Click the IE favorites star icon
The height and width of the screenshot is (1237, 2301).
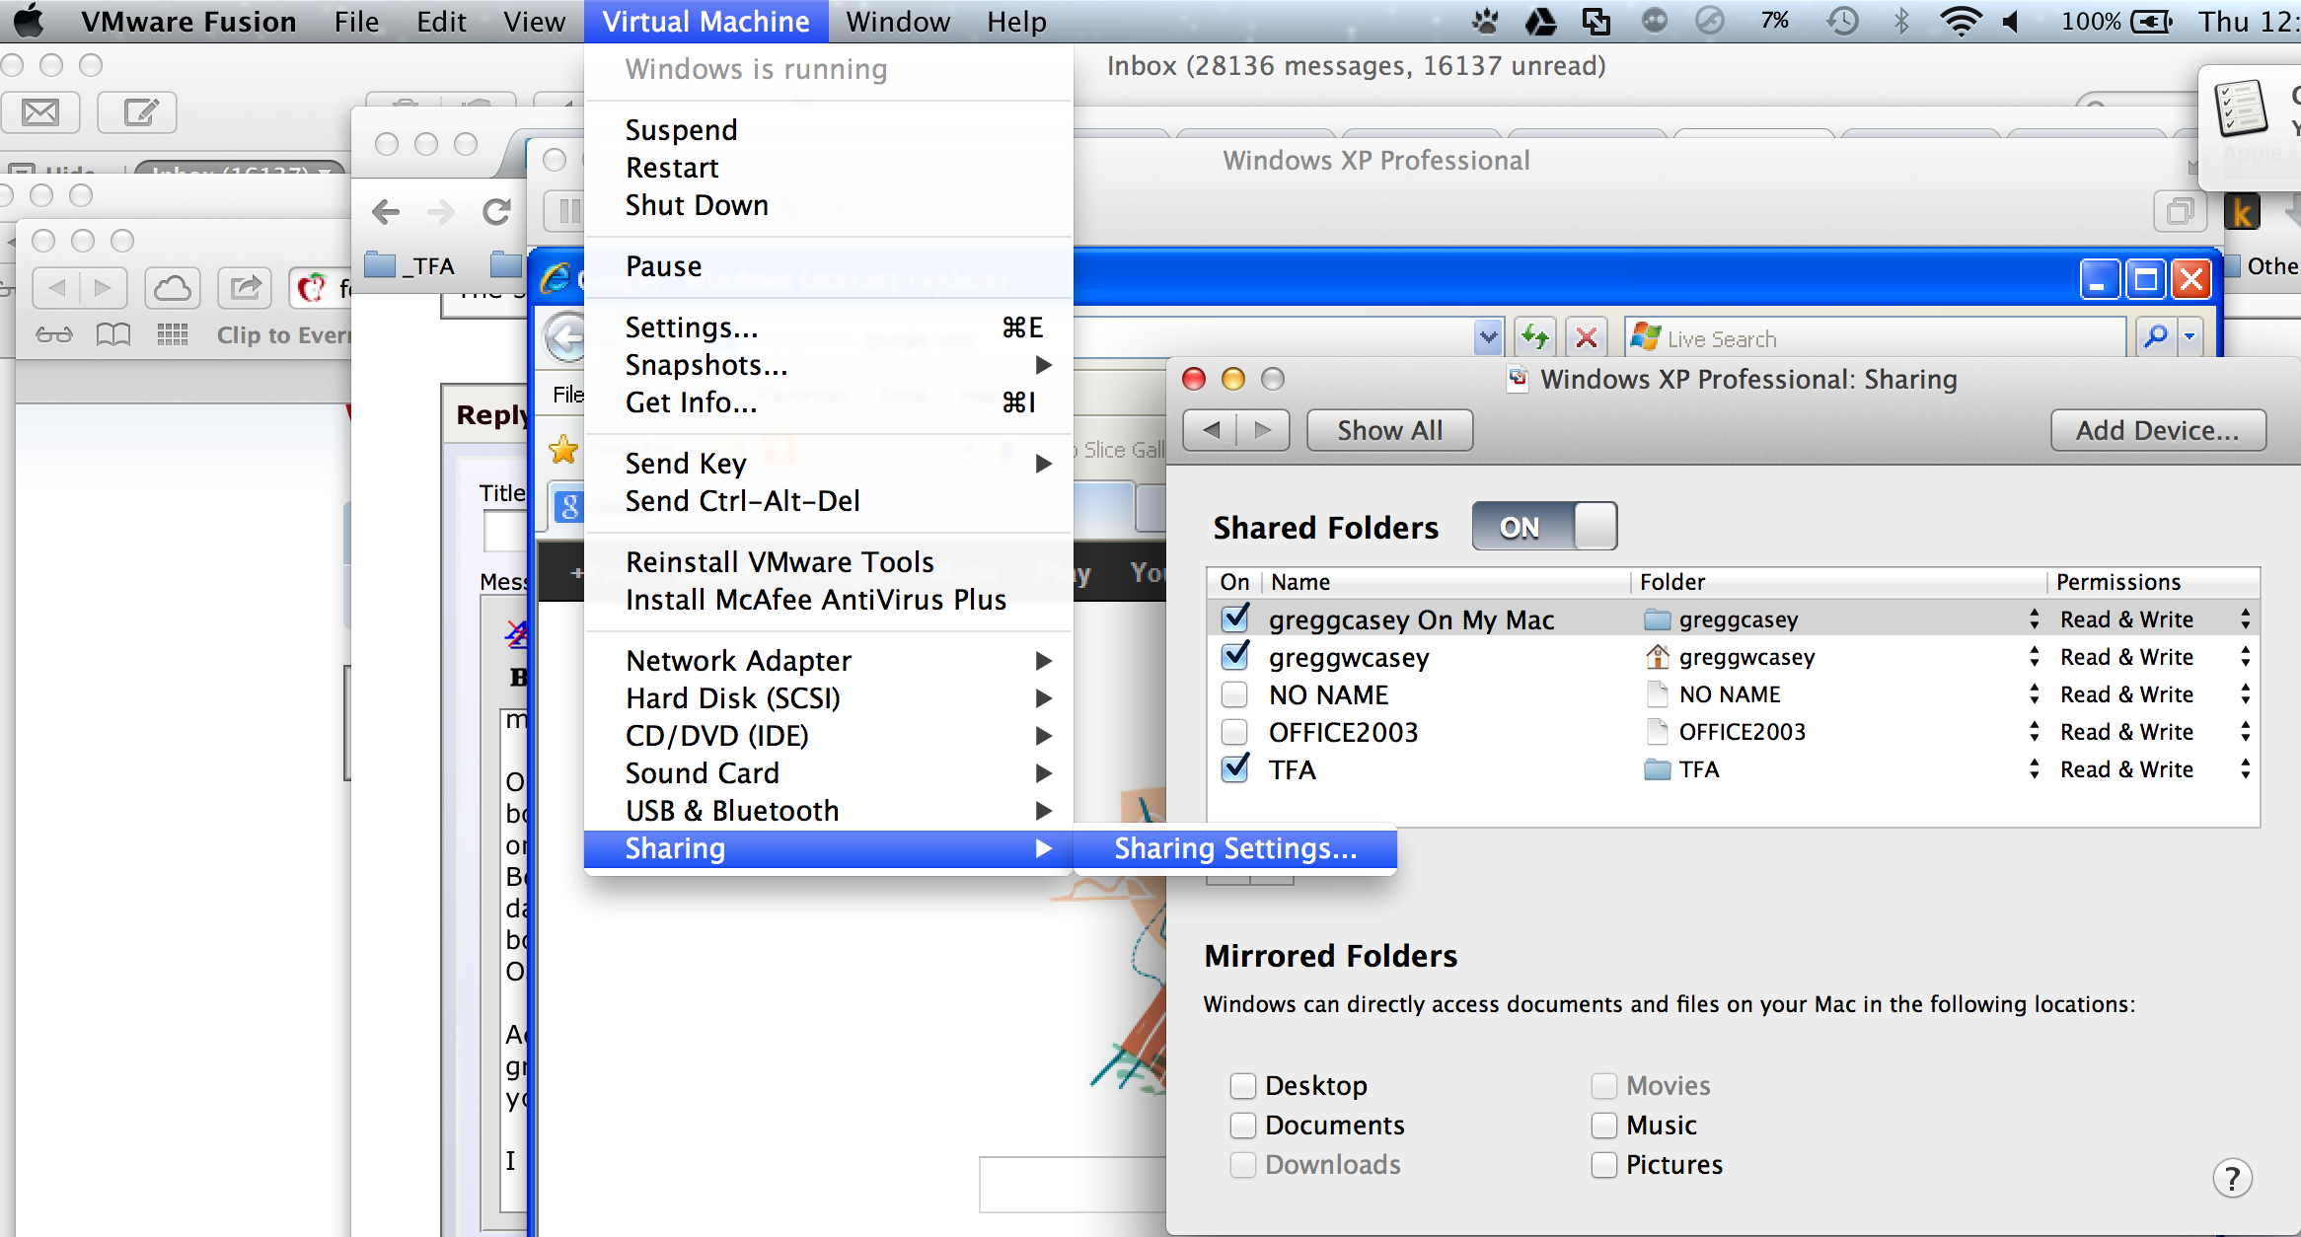coord(563,450)
